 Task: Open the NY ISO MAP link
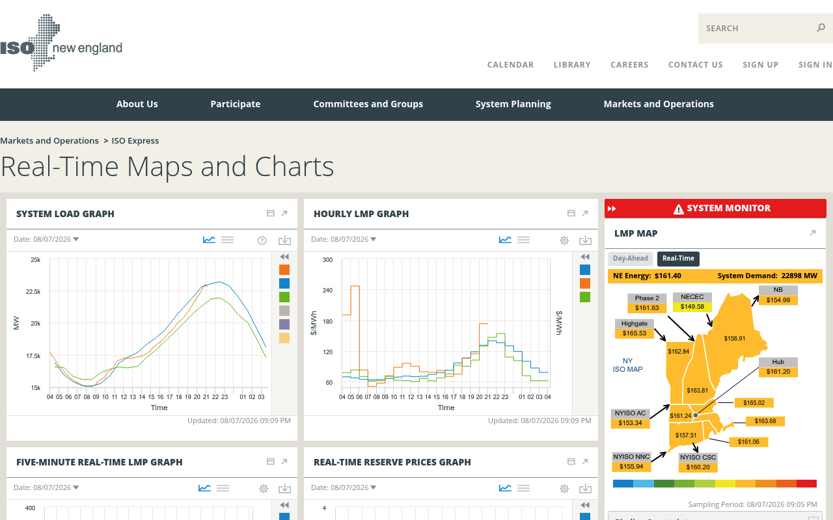point(627,365)
